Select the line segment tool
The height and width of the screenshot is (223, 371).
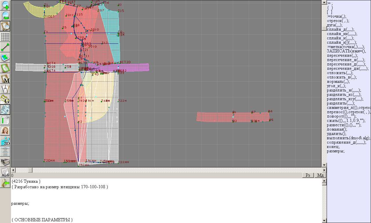tap(6, 47)
